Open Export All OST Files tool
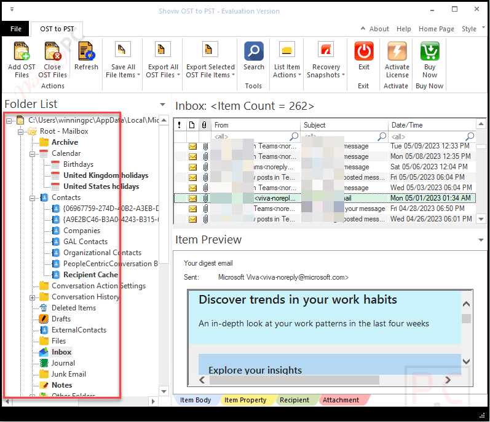This screenshot has height=422, width=490. tap(163, 59)
